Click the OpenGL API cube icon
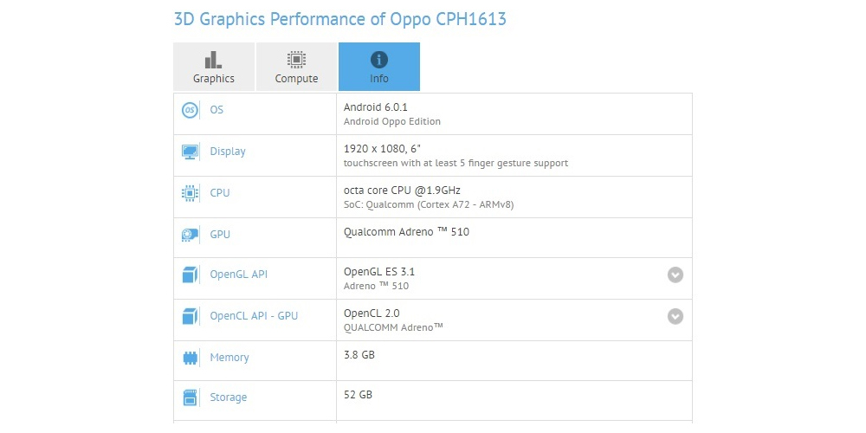Image resolution: width=866 pixels, height=433 pixels. tap(190, 275)
